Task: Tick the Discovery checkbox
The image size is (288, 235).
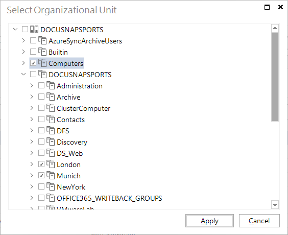Action: coord(41,142)
